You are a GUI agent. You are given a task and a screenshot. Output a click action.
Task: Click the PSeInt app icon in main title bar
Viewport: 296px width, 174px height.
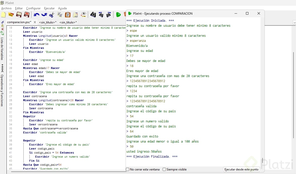coord(2,3)
